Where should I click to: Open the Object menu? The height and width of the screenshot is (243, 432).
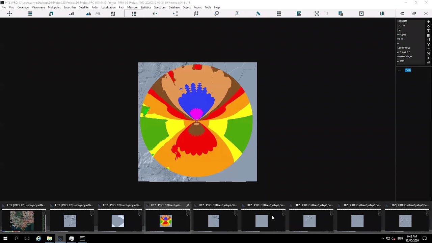[187, 7]
